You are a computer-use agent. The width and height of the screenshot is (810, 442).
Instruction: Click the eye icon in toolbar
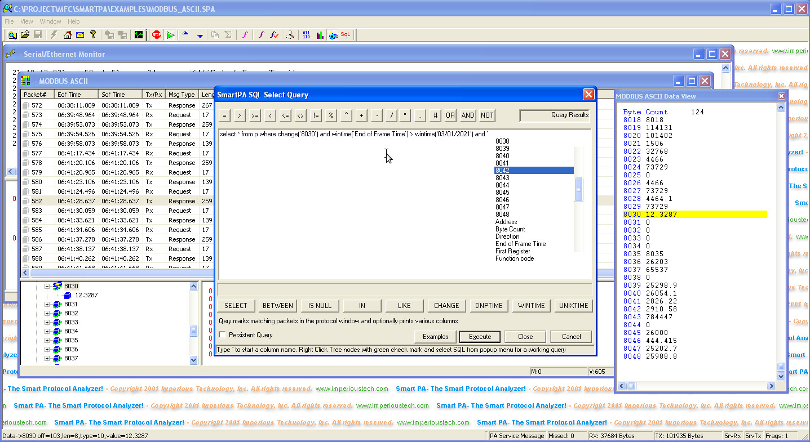coord(333,35)
